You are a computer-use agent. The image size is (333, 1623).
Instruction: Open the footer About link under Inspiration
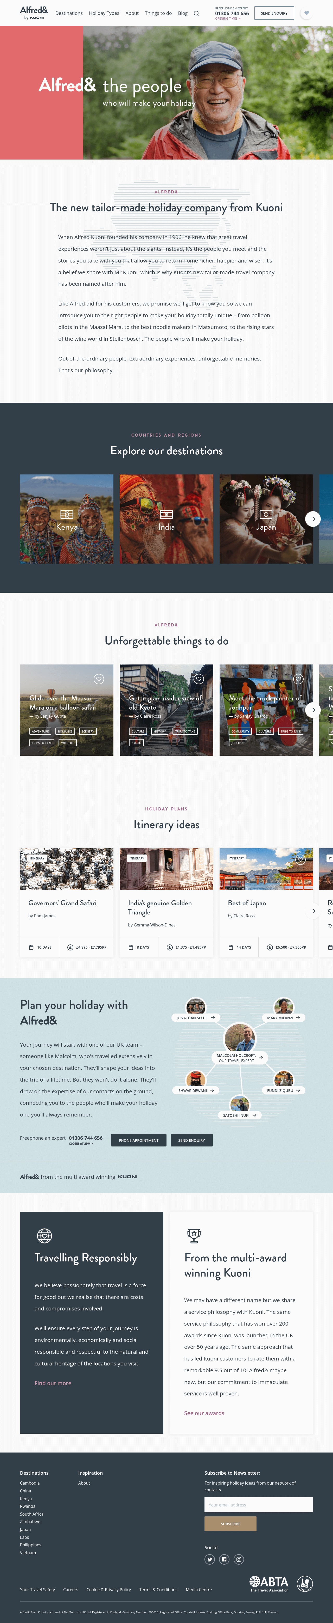[84, 1482]
